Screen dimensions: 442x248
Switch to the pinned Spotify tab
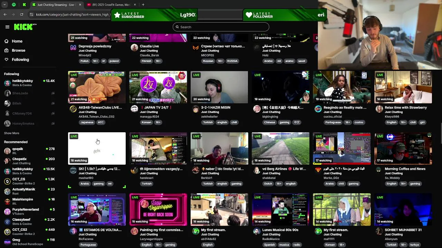(14, 5)
